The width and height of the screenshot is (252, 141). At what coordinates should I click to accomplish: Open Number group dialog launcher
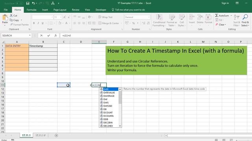150,29
